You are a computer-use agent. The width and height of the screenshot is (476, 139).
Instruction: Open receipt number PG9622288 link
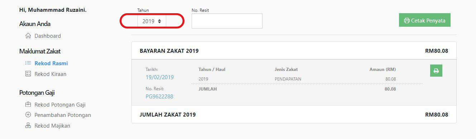tap(159, 96)
